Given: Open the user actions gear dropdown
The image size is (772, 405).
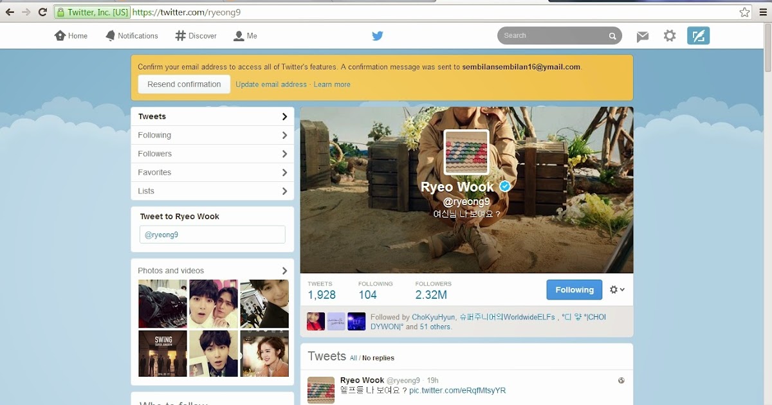Looking at the screenshot, I should click(x=617, y=290).
